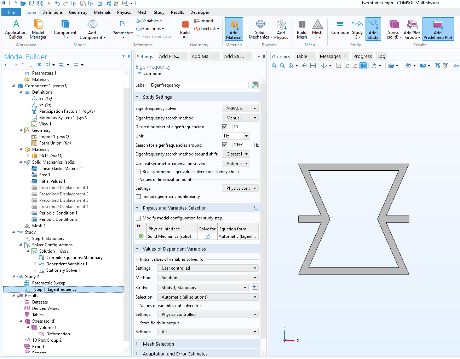Click the zoom in icon in Graphics

tap(274, 66)
